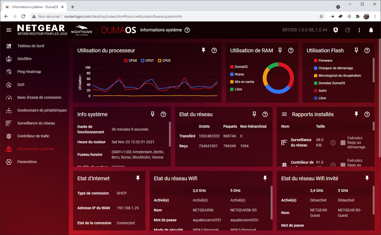The width and height of the screenshot is (381, 235).
Task: Pin the Etat d'Internet panel
Action: (138, 178)
